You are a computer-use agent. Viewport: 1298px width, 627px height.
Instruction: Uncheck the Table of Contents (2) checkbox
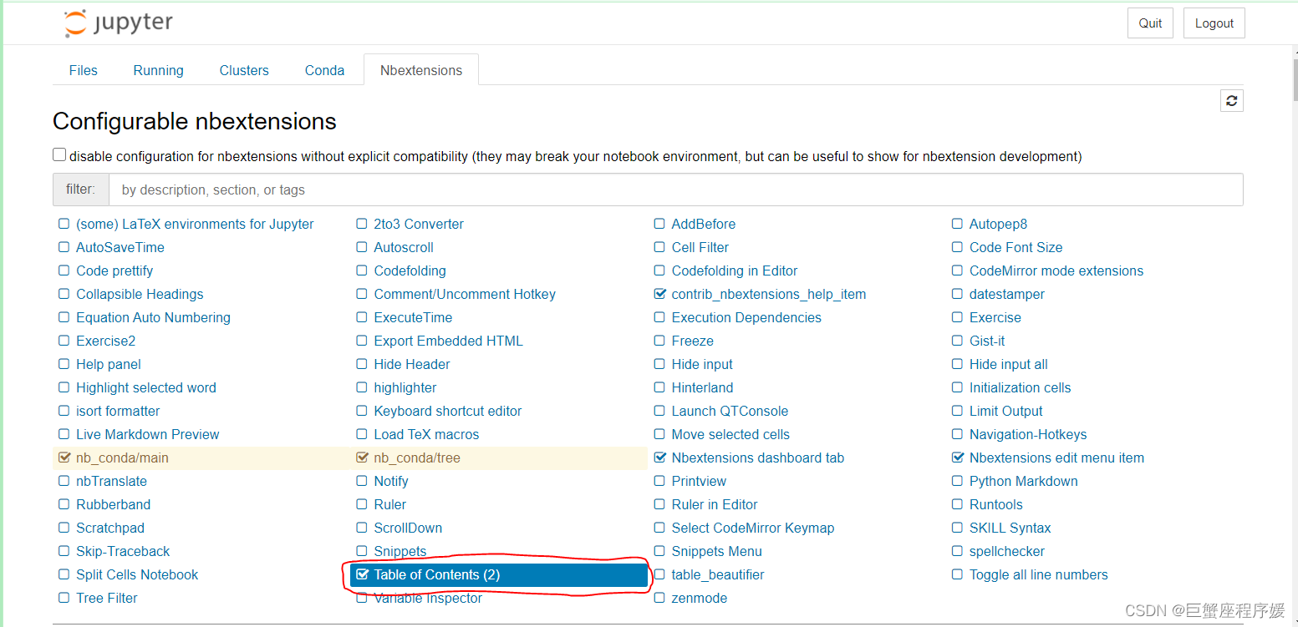362,574
